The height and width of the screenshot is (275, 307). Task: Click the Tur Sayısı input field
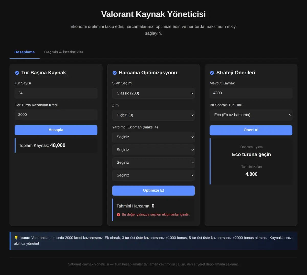56,93
